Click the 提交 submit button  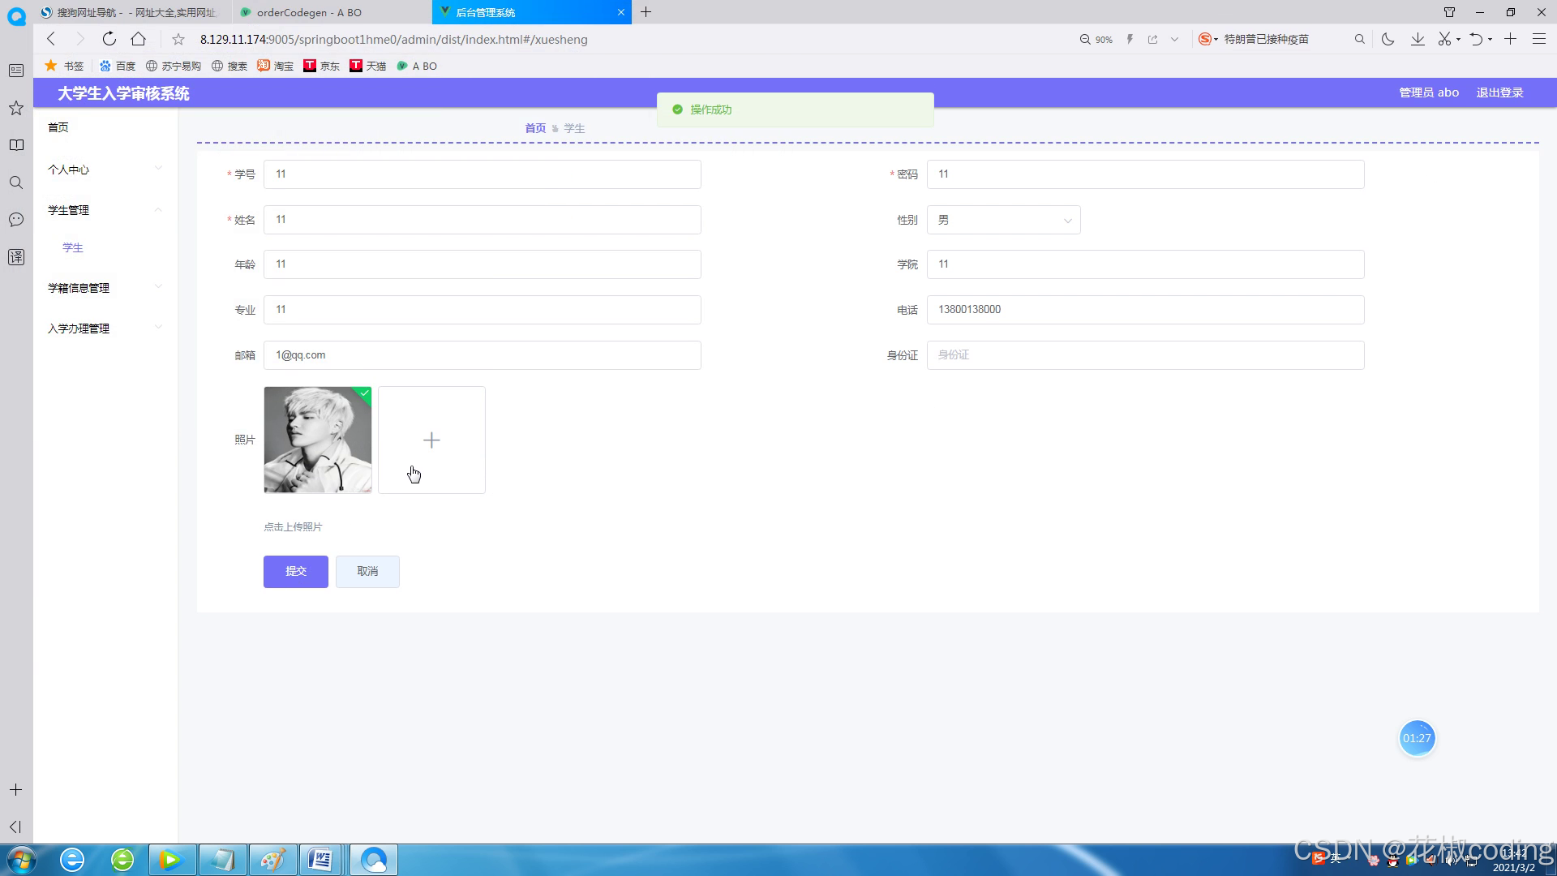pos(295,571)
